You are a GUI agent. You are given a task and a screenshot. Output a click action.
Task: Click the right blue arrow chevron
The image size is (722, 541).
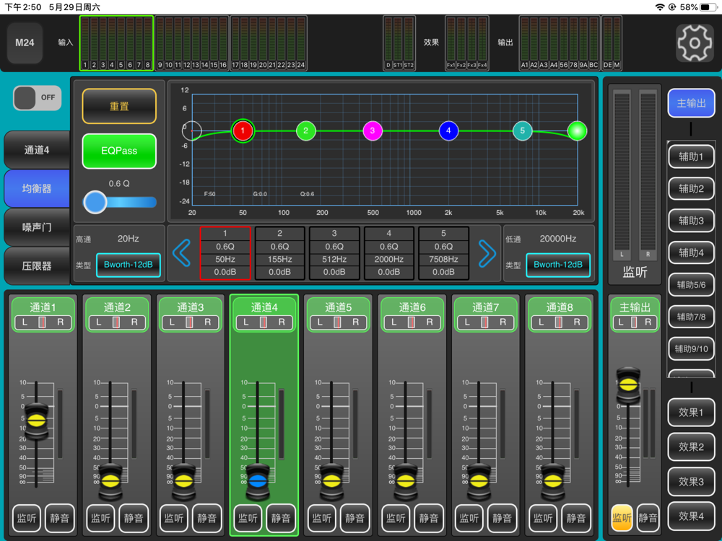[x=487, y=252]
